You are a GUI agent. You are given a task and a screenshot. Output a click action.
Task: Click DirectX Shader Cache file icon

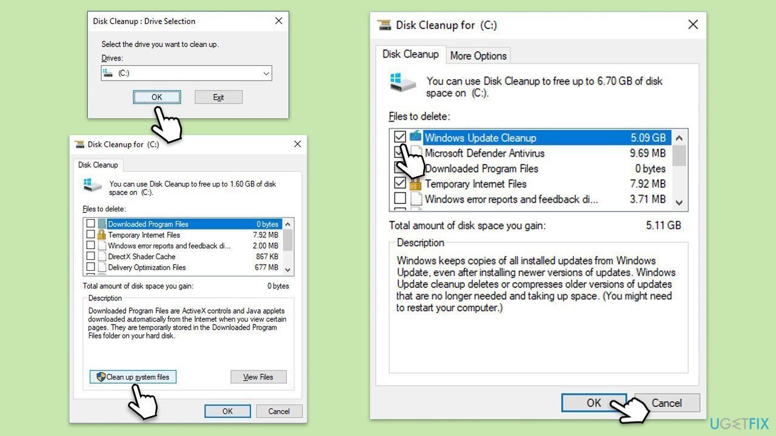pyautogui.click(x=102, y=257)
